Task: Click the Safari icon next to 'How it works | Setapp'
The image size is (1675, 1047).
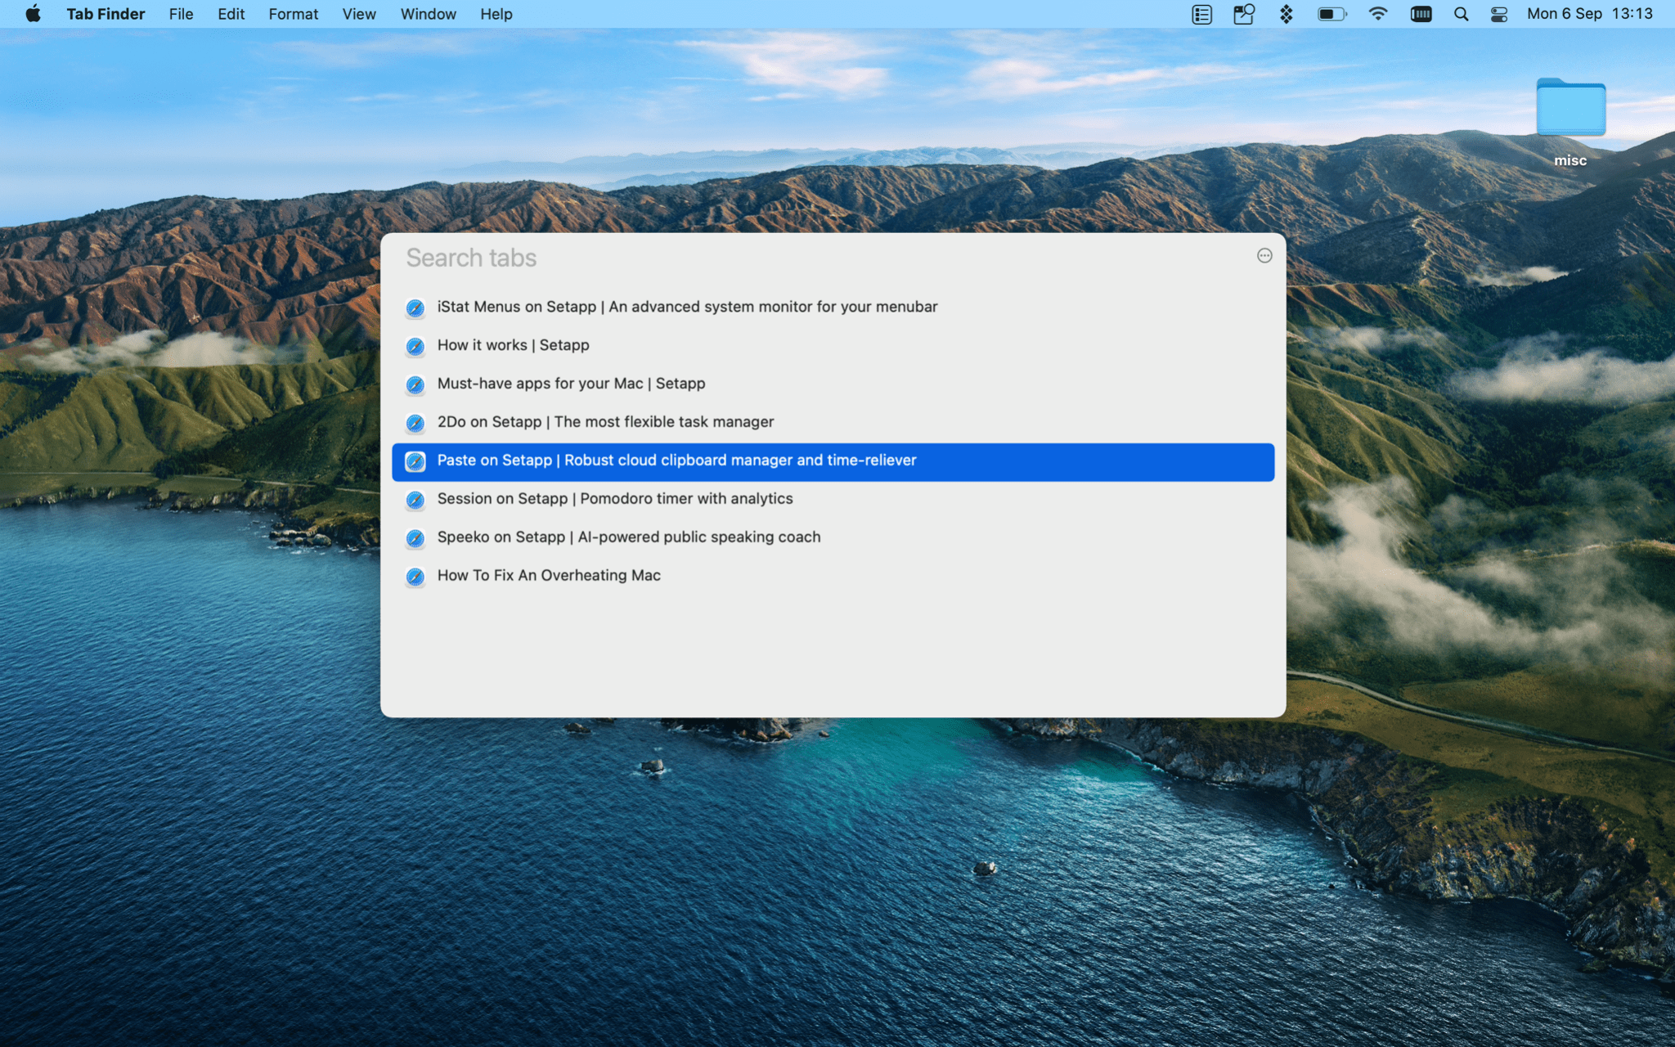Action: (x=415, y=346)
